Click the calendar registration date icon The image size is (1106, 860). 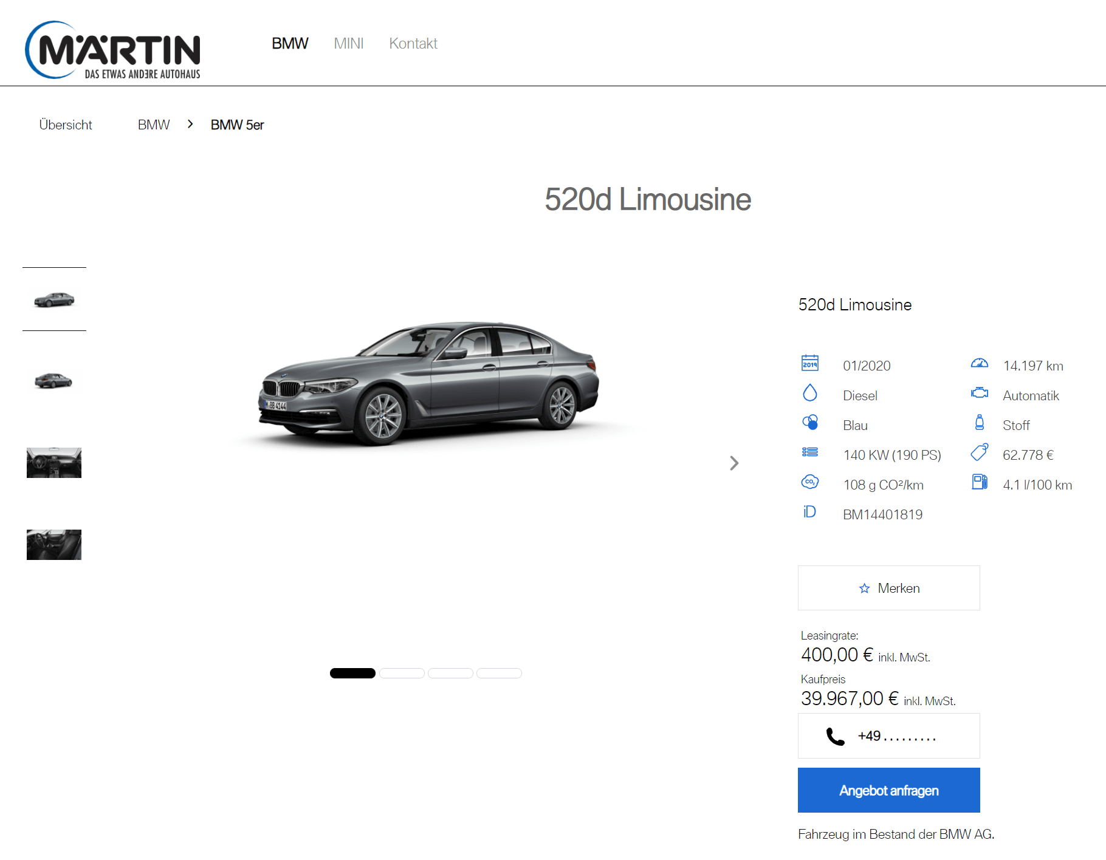pyautogui.click(x=810, y=363)
